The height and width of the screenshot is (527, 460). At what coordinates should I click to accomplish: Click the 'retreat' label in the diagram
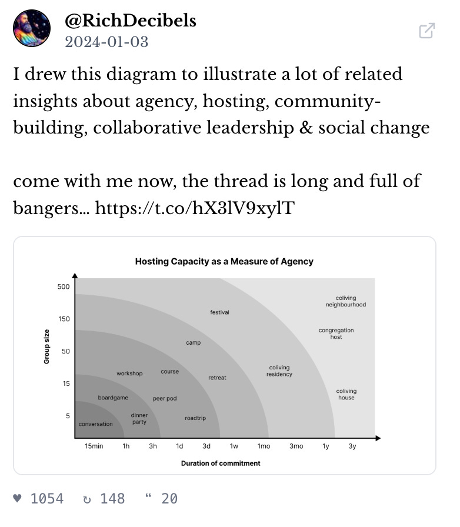click(x=217, y=378)
